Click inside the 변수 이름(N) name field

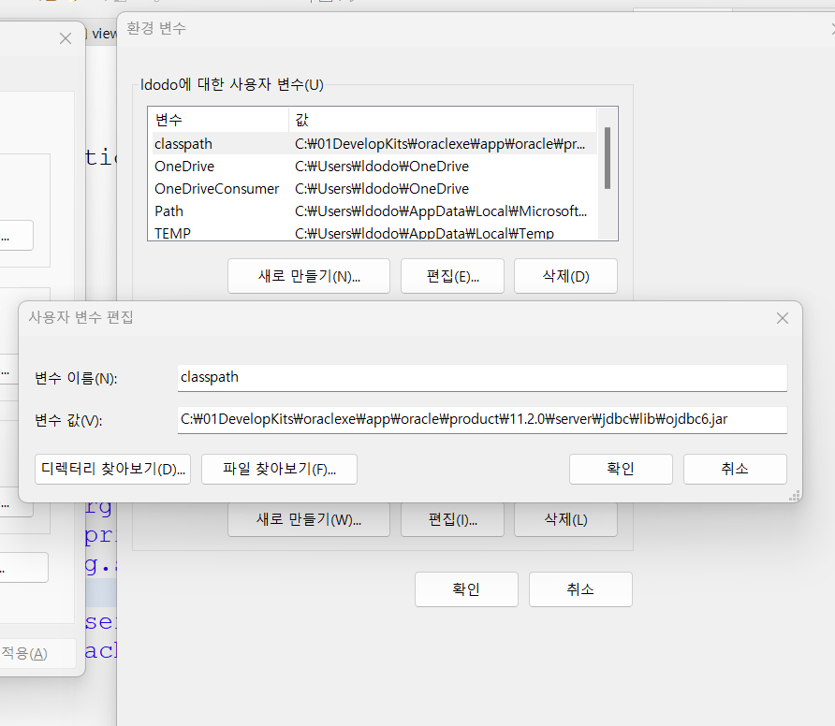coord(482,378)
